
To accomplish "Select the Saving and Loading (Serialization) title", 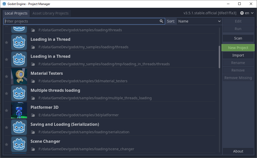I will [x=65, y=124].
